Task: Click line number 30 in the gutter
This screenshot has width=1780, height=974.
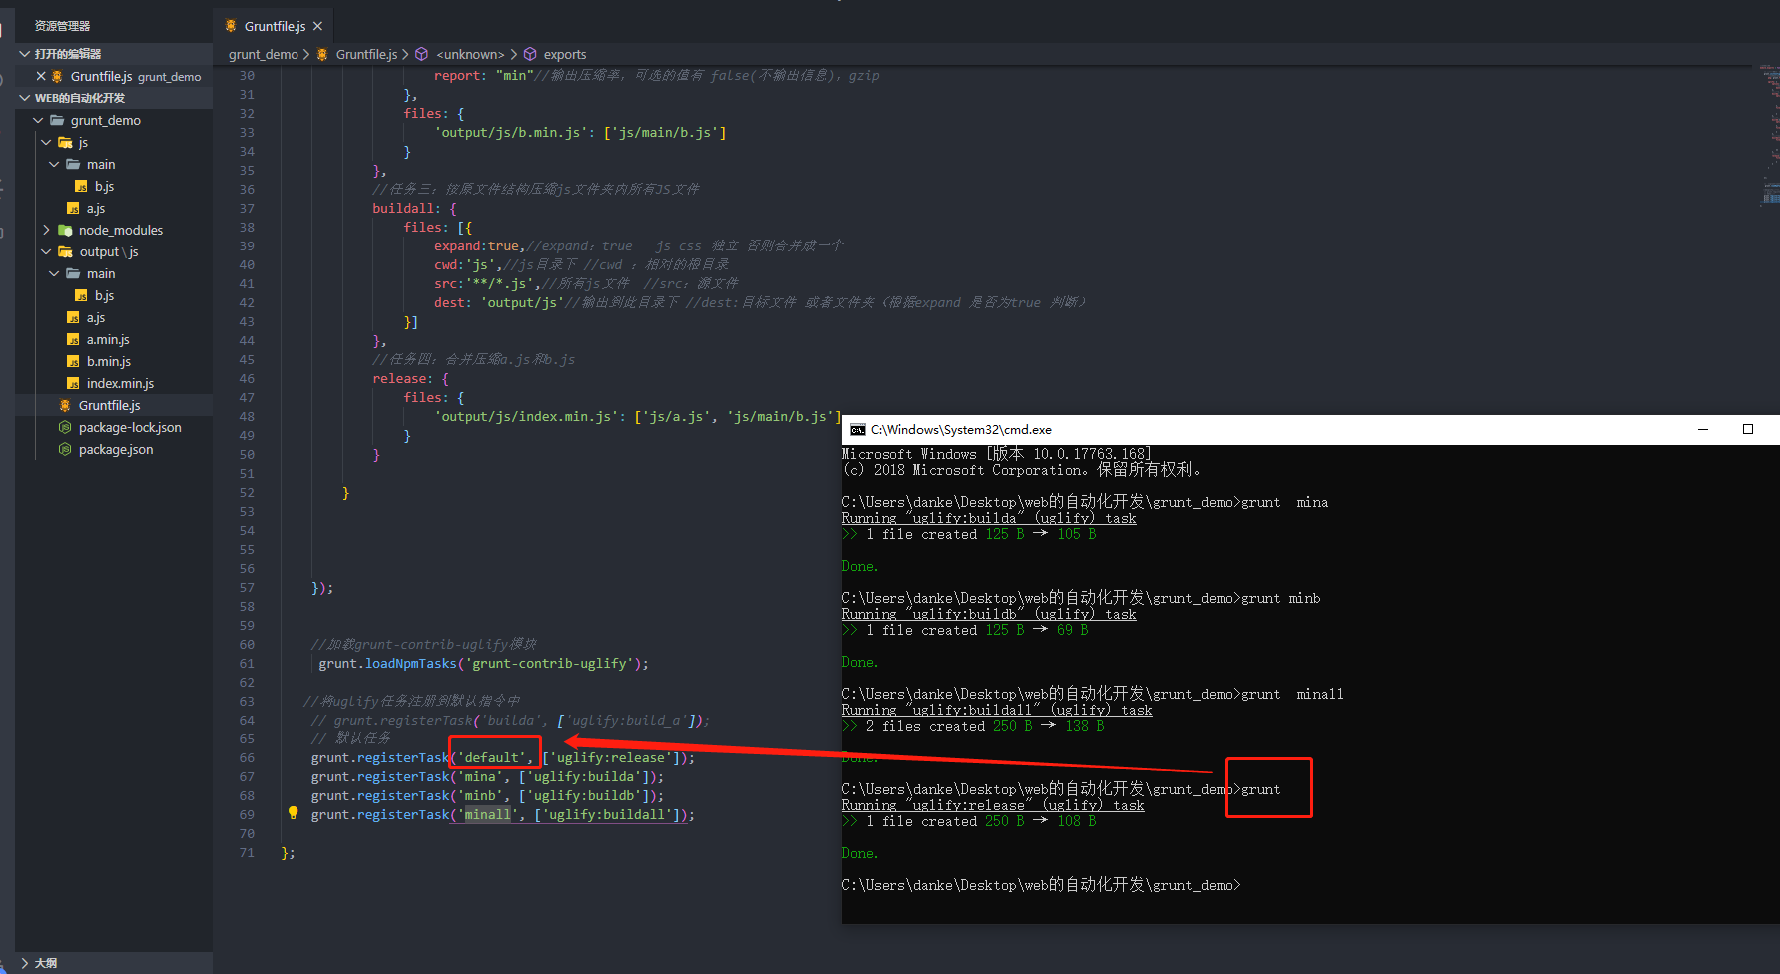Action: pos(247,76)
